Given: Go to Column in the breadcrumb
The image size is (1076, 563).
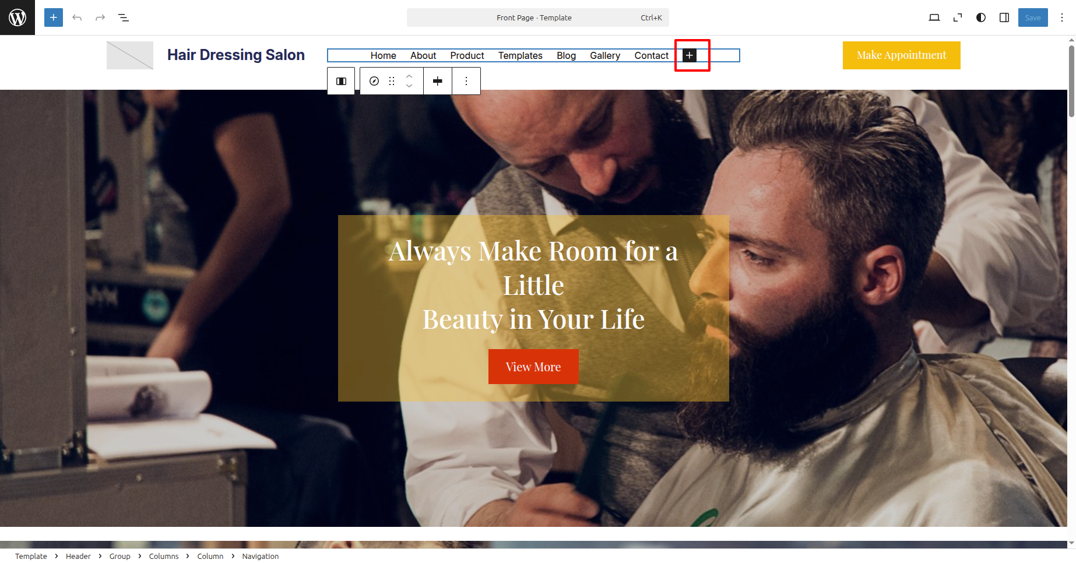Looking at the screenshot, I should point(210,556).
